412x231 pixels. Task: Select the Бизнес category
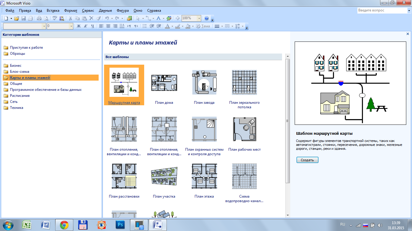16,66
